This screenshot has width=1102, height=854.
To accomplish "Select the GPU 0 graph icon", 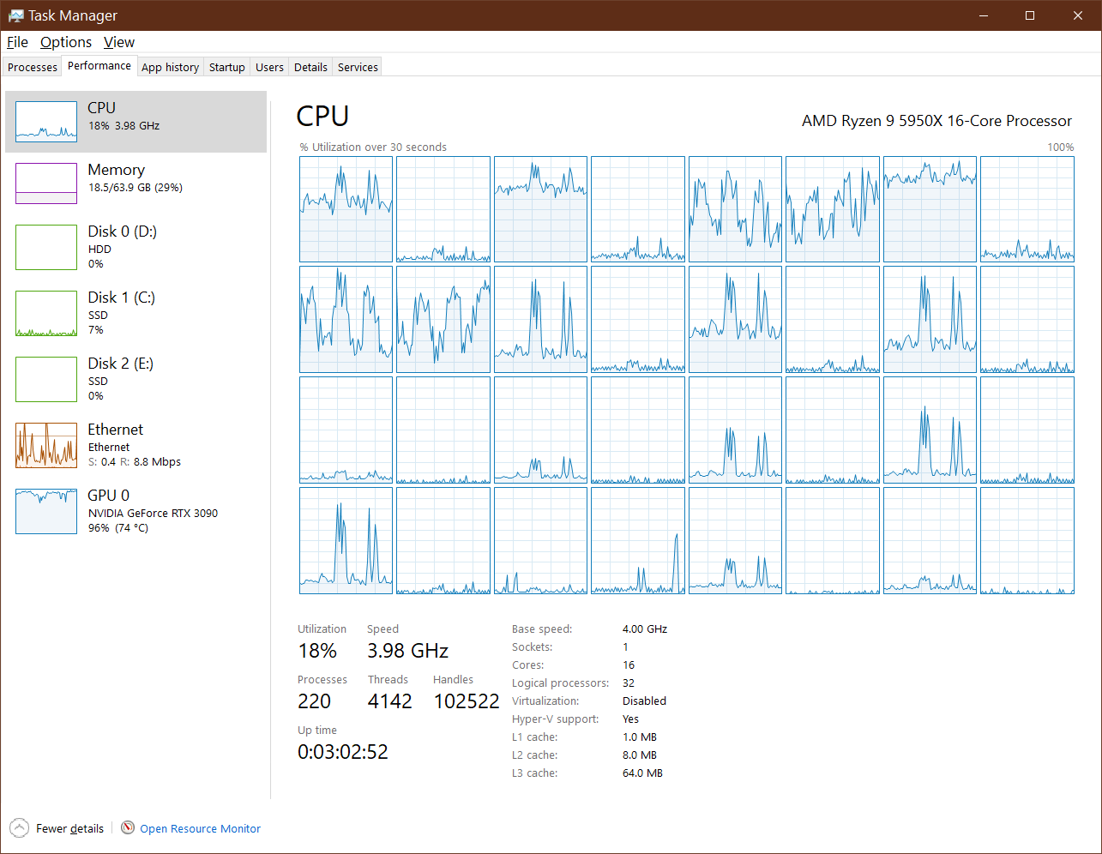I will pyautogui.click(x=46, y=511).
